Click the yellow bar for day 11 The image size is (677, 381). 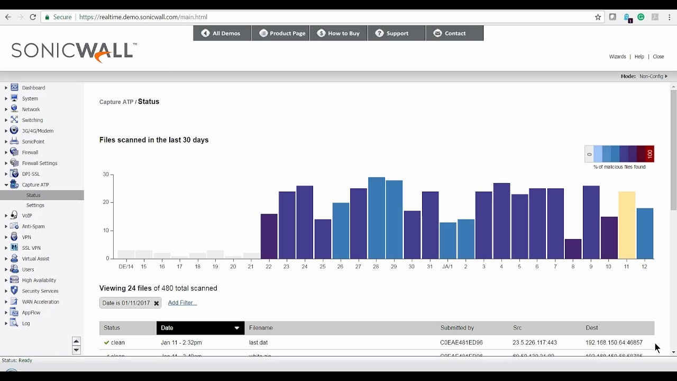(626, 225)
